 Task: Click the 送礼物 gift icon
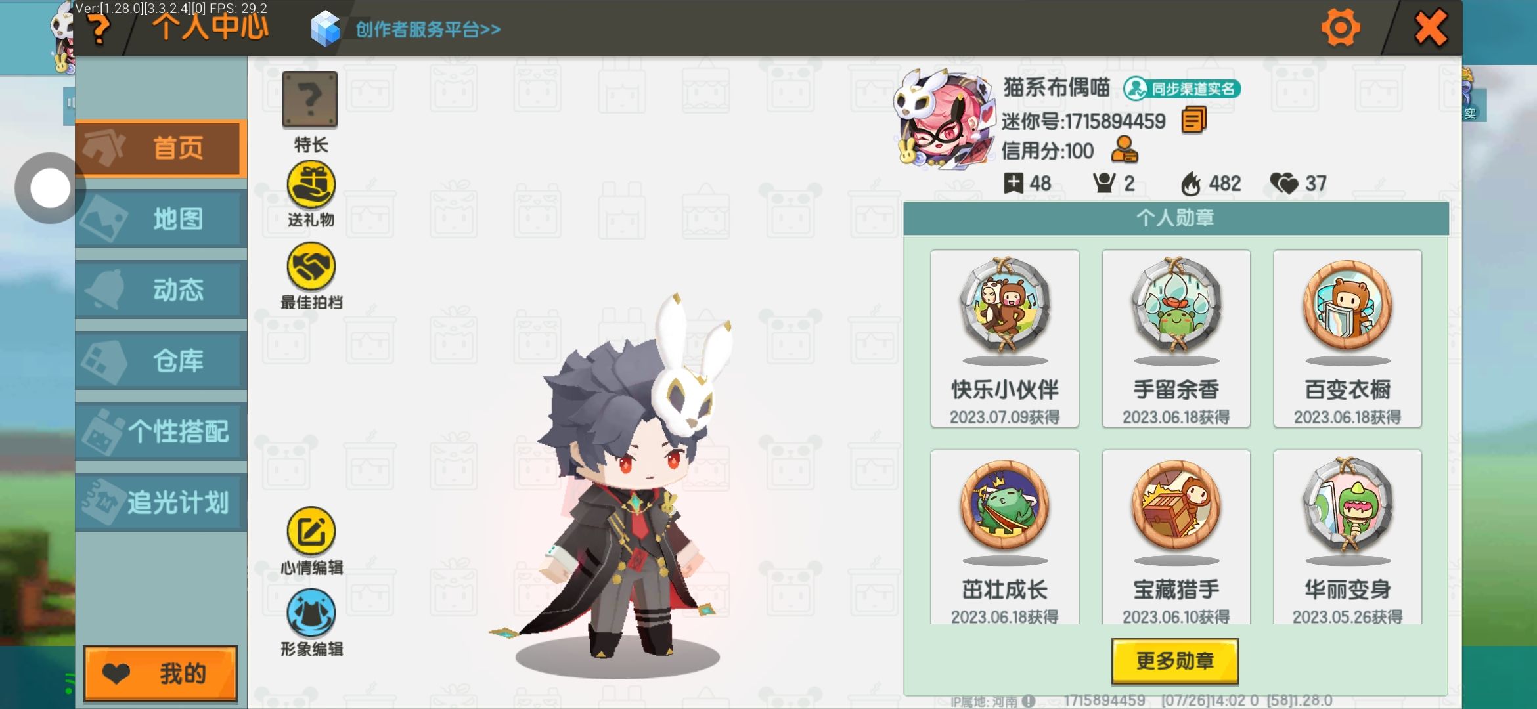[x=311, y=185]
